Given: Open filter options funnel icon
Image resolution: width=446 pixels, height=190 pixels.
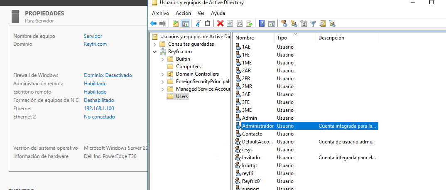Looking at the screenshot, I should tap(313, 24).
